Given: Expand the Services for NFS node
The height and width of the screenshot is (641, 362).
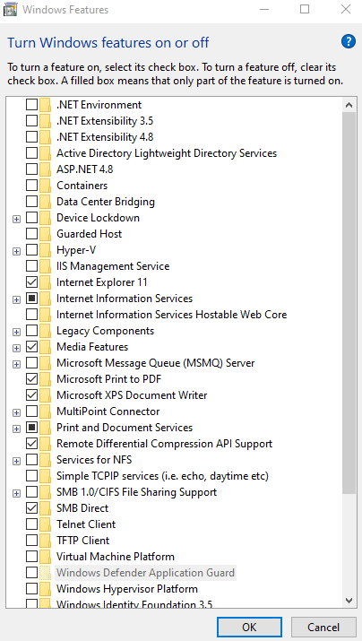Looking at the screenshot, I should click(x=16, y=461).
